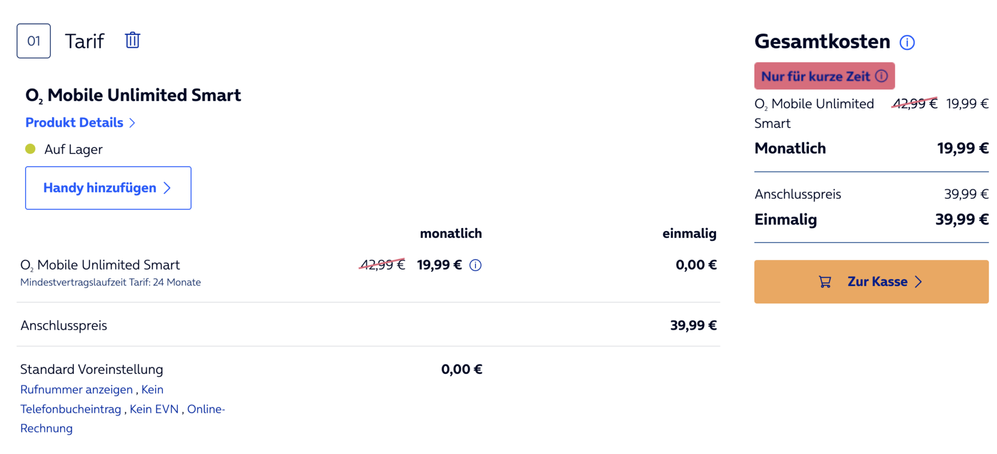Image resolution: width=997 pixels, height=454 pixels.
Task: Open the Online-Rechnung setting link
Action: click(x=206, y=409)
